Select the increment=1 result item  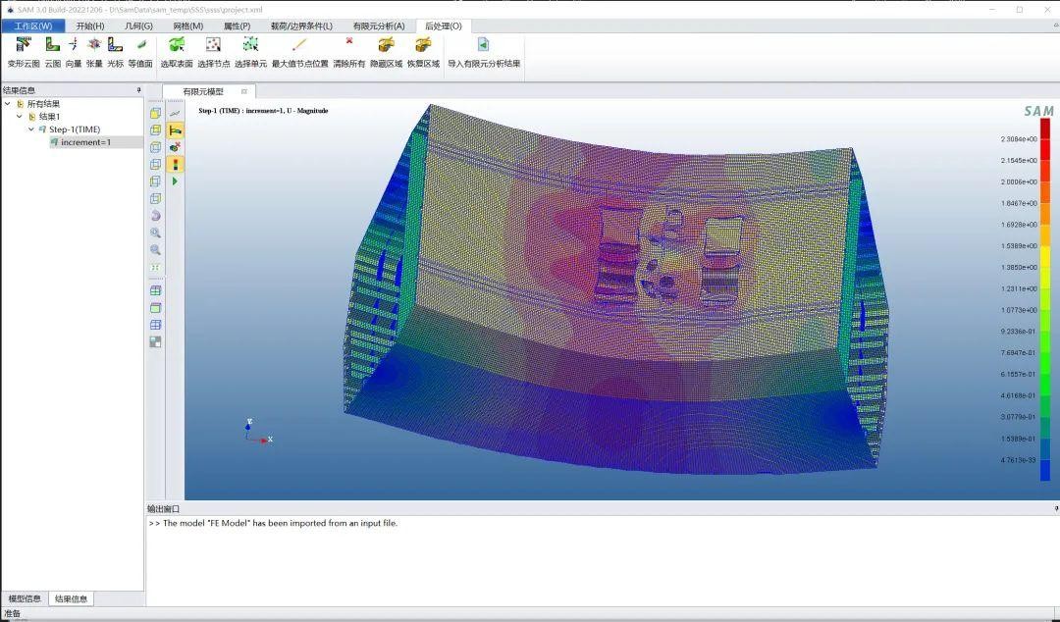(x=85, y=142)
